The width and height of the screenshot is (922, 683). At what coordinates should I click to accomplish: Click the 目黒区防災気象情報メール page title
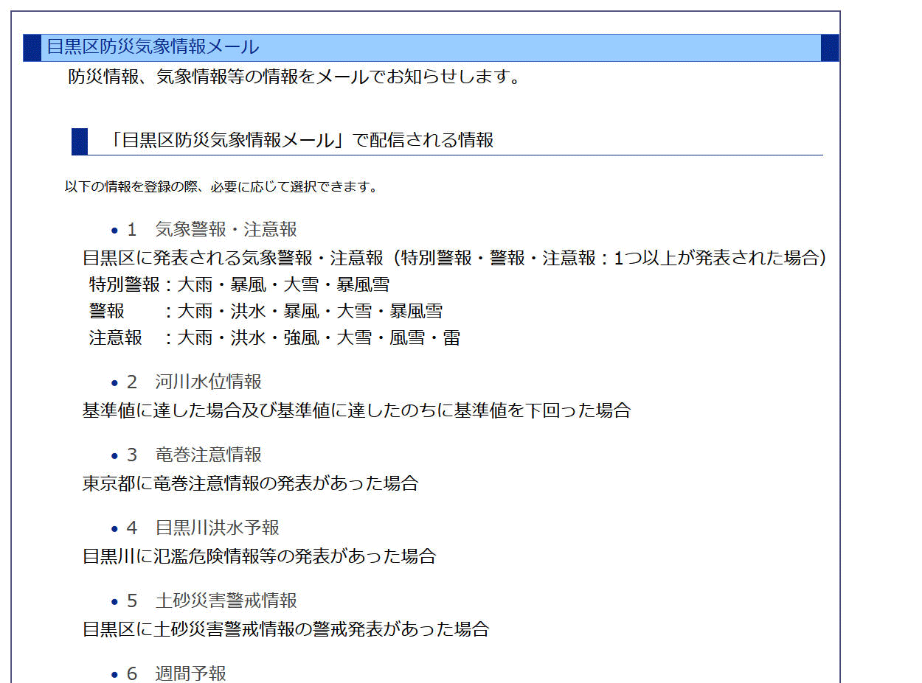153,48
